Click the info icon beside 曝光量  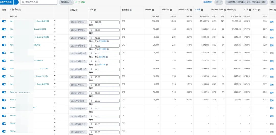[153, 10]
